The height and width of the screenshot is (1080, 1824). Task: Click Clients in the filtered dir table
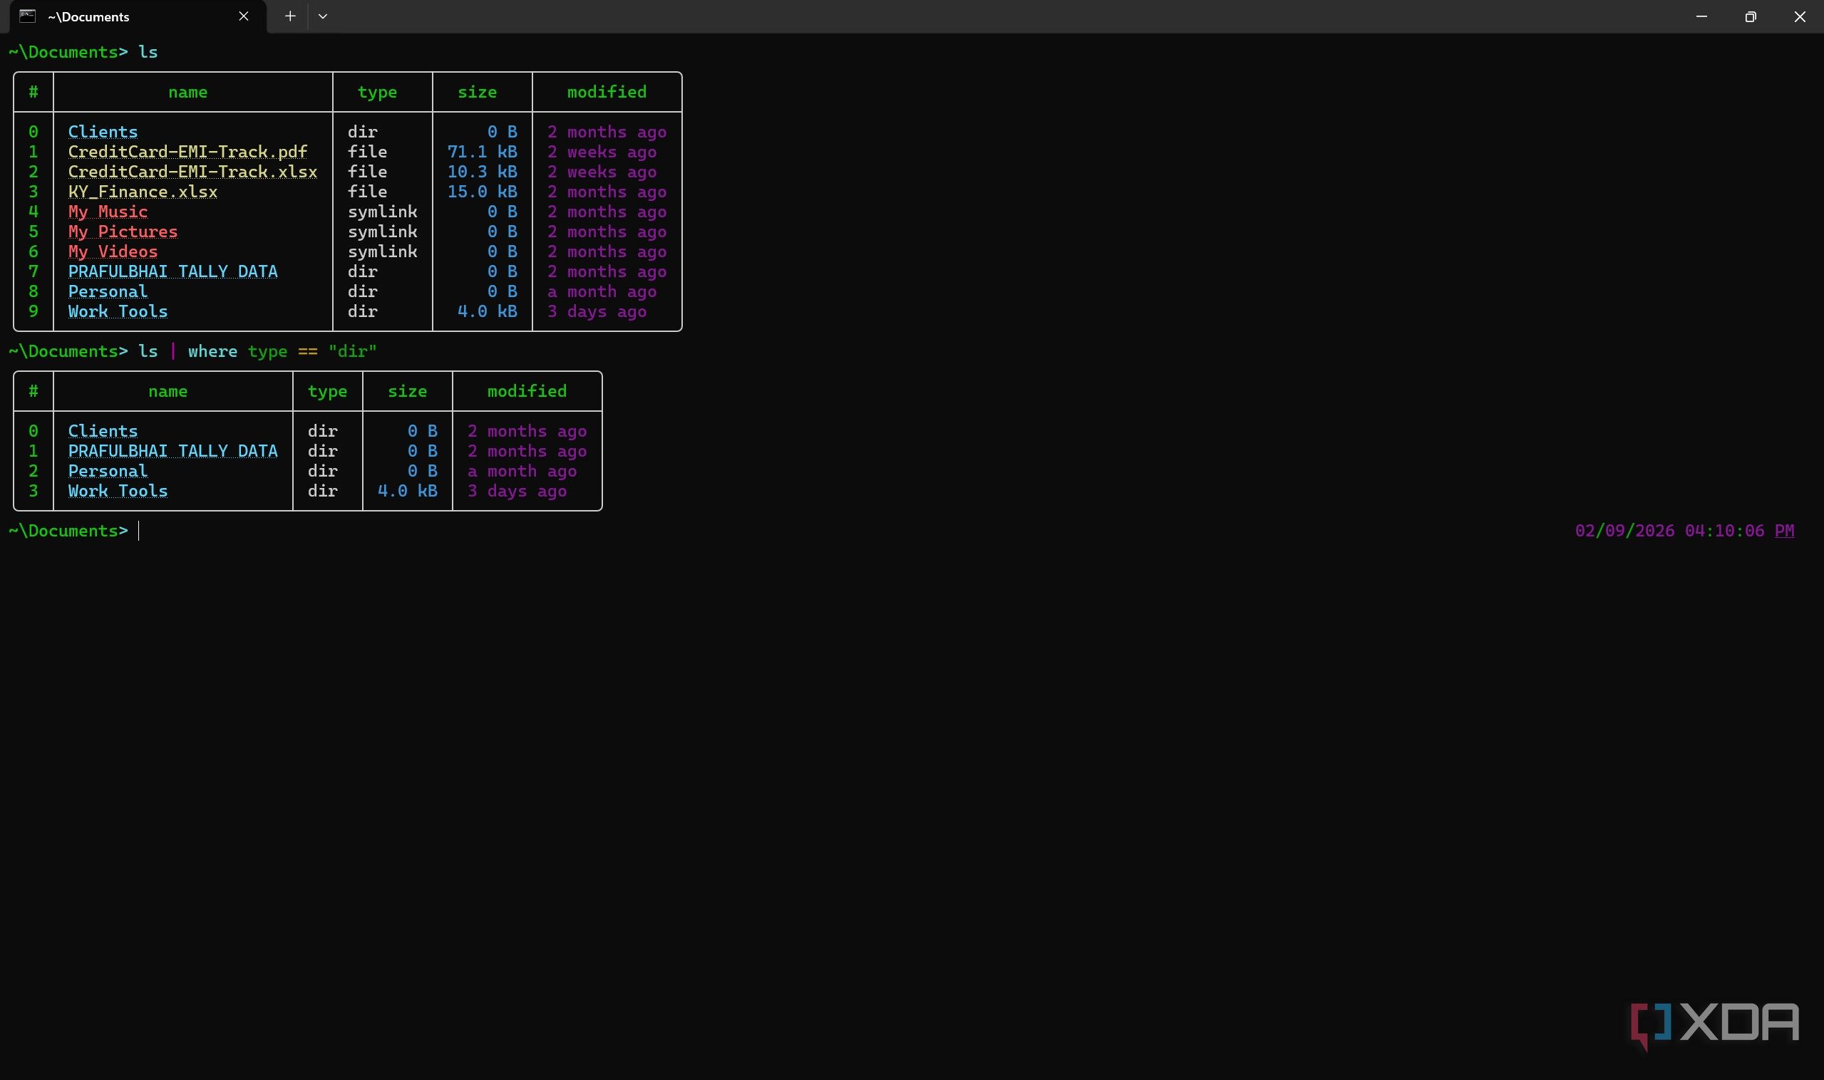click(x=103, y=432)
